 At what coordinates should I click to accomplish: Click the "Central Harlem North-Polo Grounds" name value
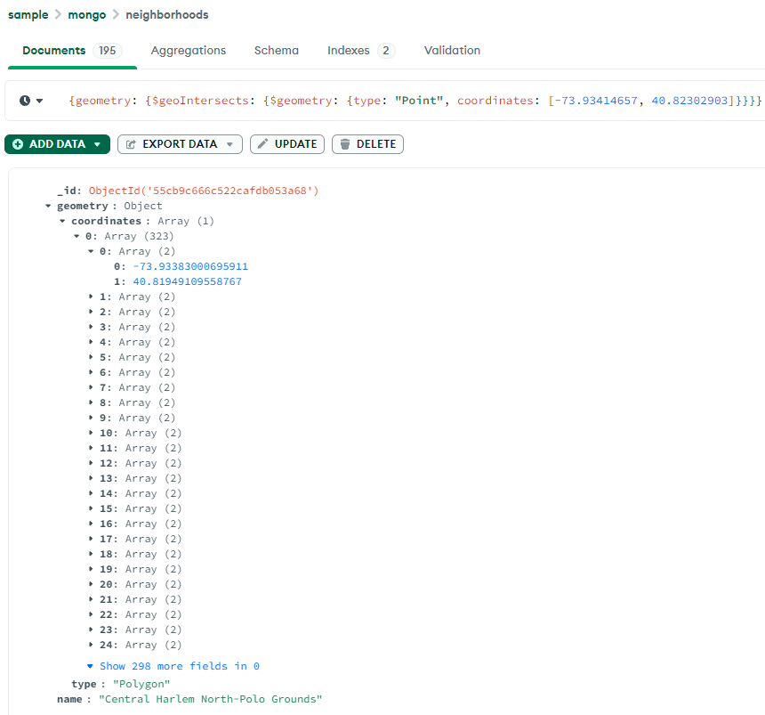click(x=210, y=699)
